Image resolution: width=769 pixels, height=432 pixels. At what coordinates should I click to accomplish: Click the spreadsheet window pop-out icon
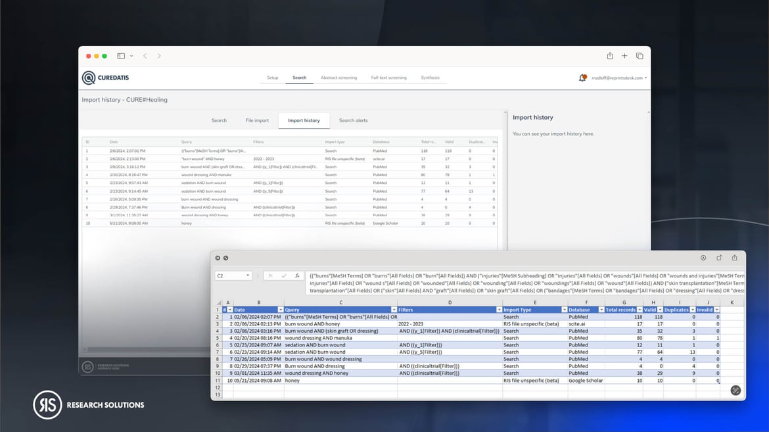click(719, 258)
